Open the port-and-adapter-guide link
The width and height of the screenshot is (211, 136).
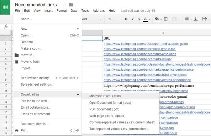[x=145, y=44]
